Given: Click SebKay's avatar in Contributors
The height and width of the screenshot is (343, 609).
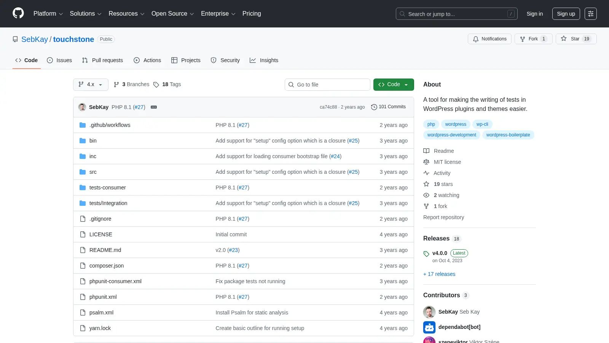Looking at the screenshot, I should pyautogui.click(x=429, y=312).
